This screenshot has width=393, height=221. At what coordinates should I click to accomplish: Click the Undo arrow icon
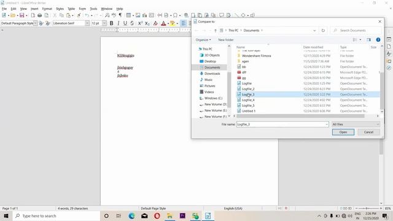click(87, 15)
